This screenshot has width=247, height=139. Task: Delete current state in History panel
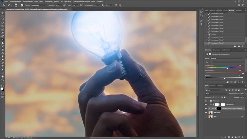[243, 46]
